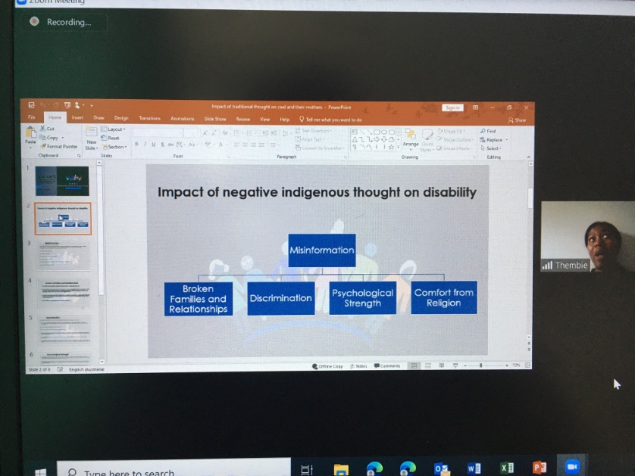This screenshot has width=635, height=476.
Task: Switch to the Animations ribbon tab
Action: tap(182, 119)
